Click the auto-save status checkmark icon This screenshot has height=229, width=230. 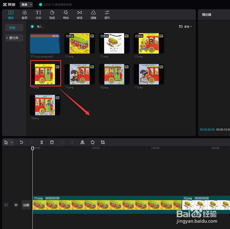point(40,5)
